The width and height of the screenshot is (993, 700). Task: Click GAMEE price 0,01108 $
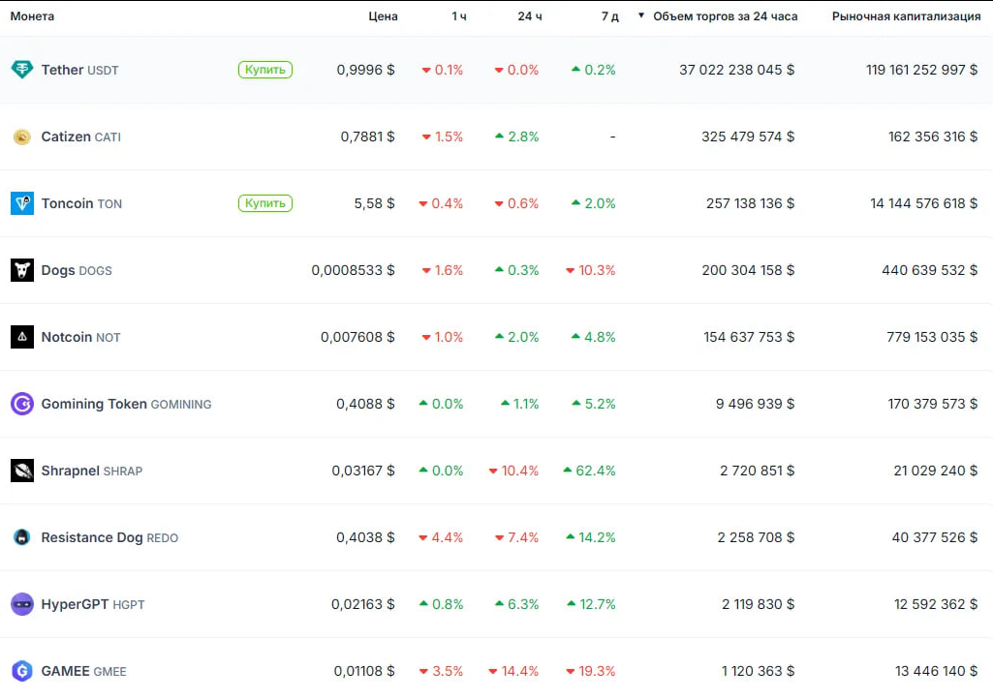click(364, 671)
